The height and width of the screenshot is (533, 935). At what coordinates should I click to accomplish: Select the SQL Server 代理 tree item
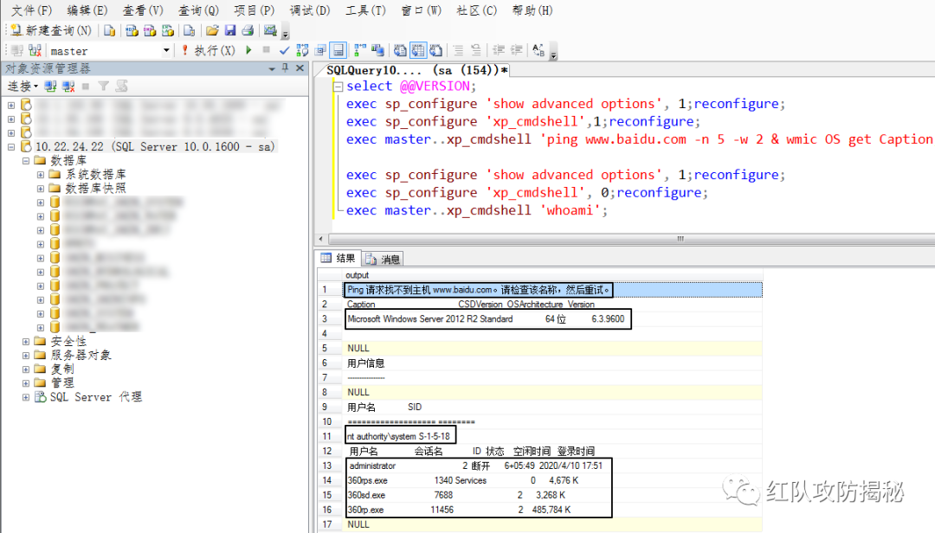[x=95, y=397]
